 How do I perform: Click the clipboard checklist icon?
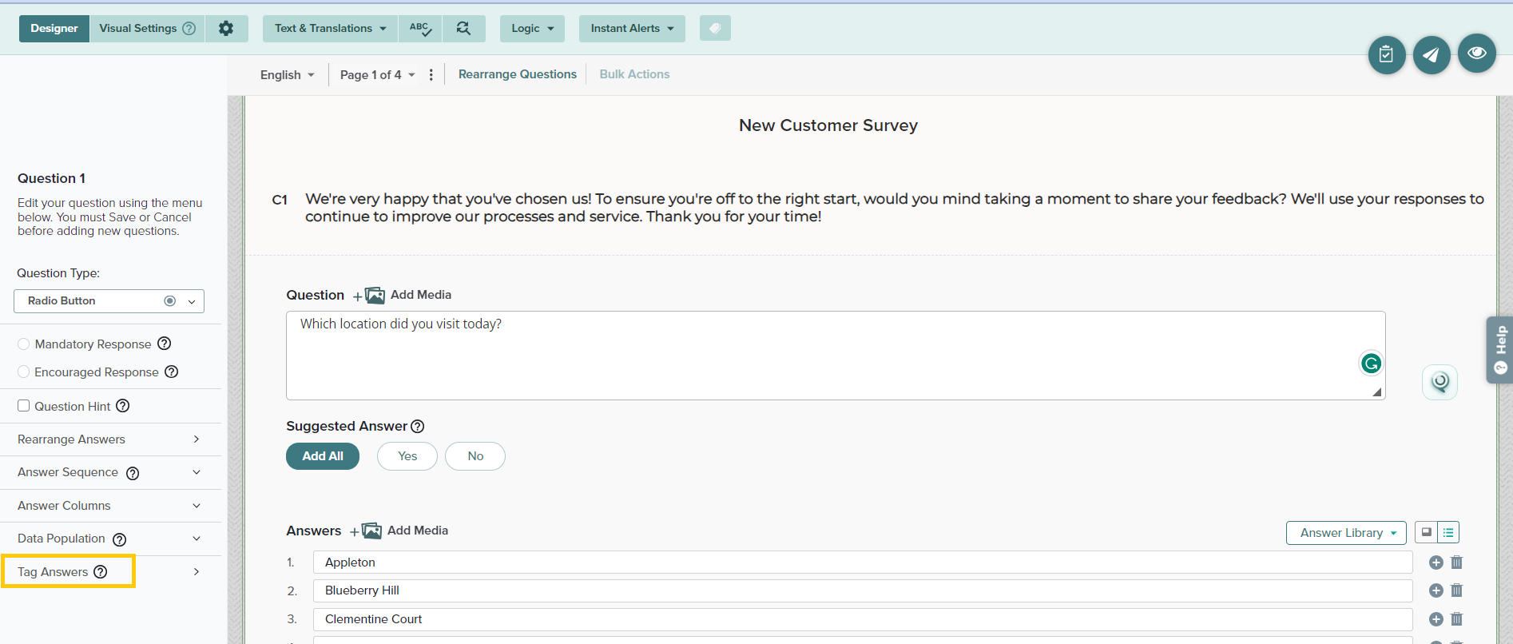1386,55
